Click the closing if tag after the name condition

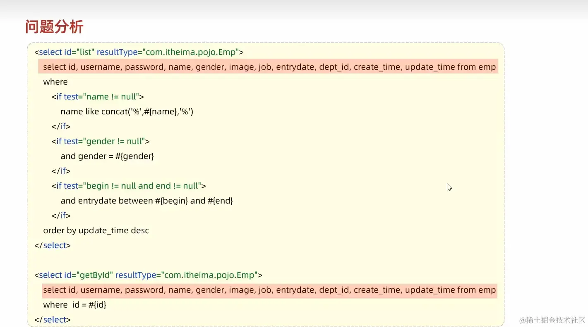(x=61, y=126)
